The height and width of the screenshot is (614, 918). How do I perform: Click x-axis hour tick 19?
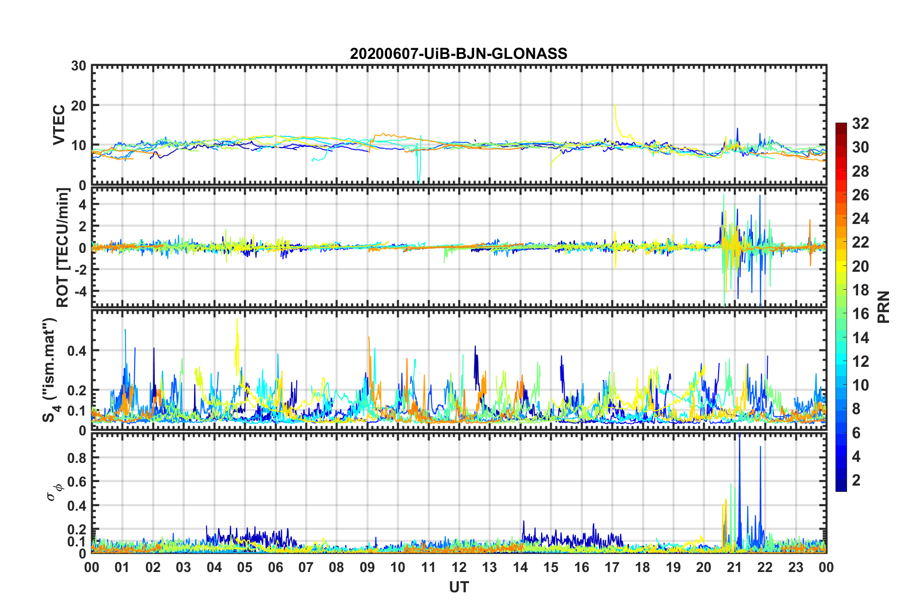[x=673, y=567]
